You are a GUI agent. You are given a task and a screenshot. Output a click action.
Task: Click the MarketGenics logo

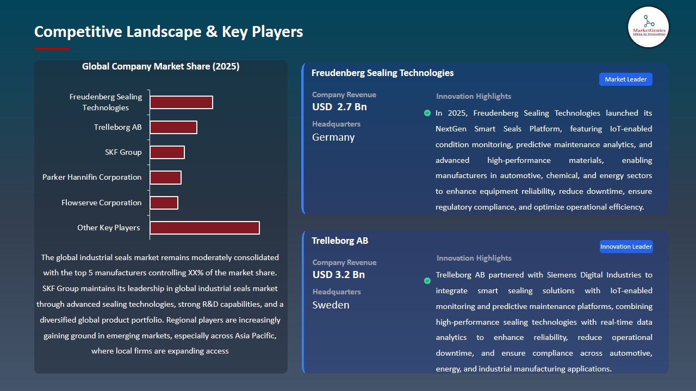(x=648, y=27)
